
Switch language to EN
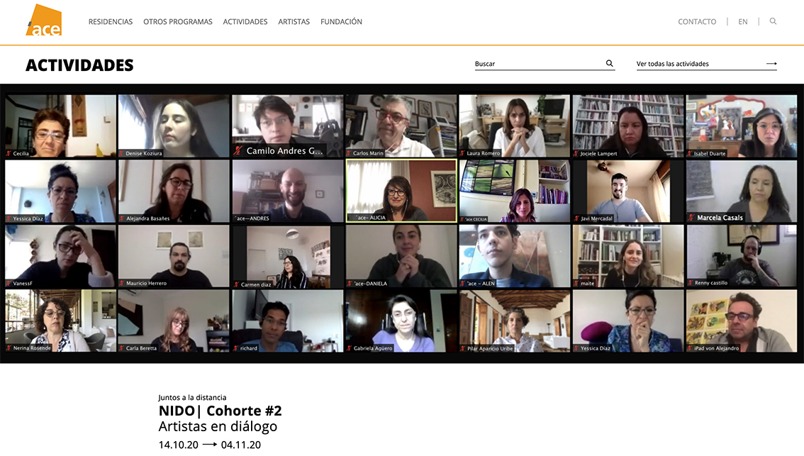click(742, 22)
